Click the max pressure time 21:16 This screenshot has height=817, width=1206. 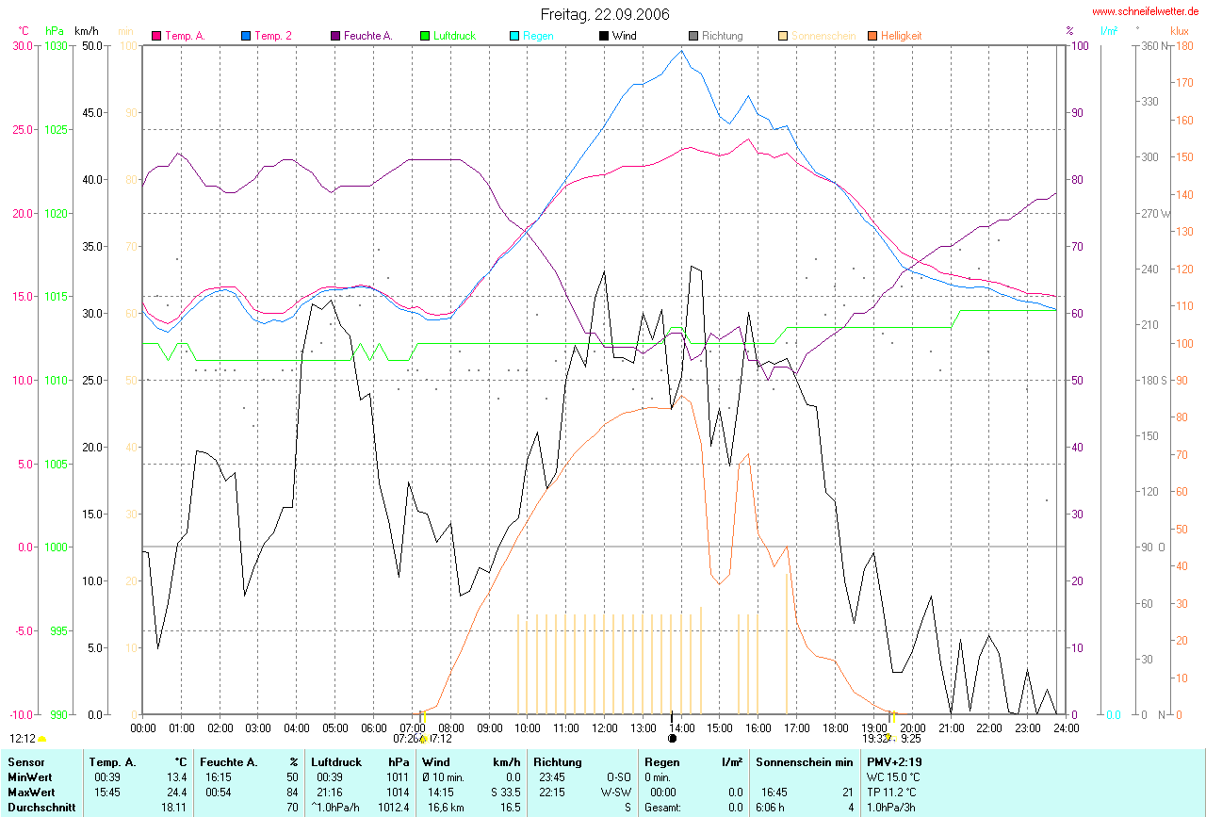[331, 792]
